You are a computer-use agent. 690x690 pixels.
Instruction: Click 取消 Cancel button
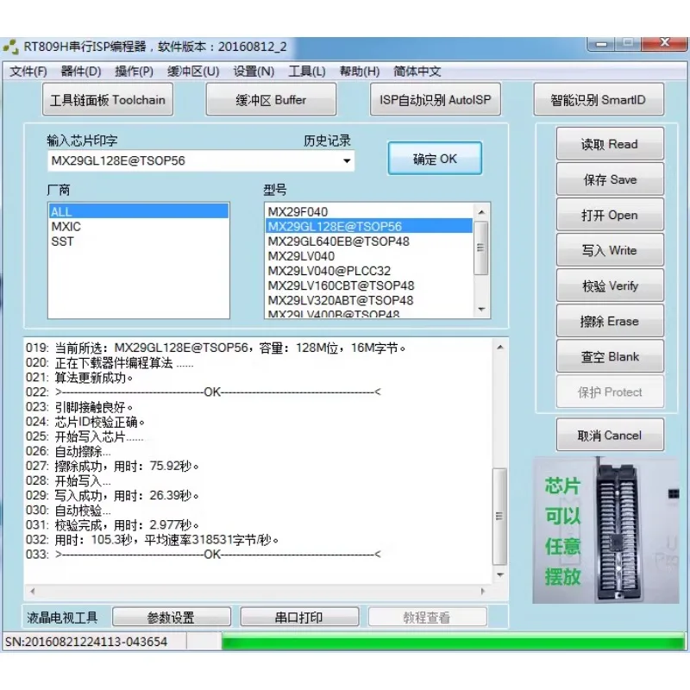610,436
